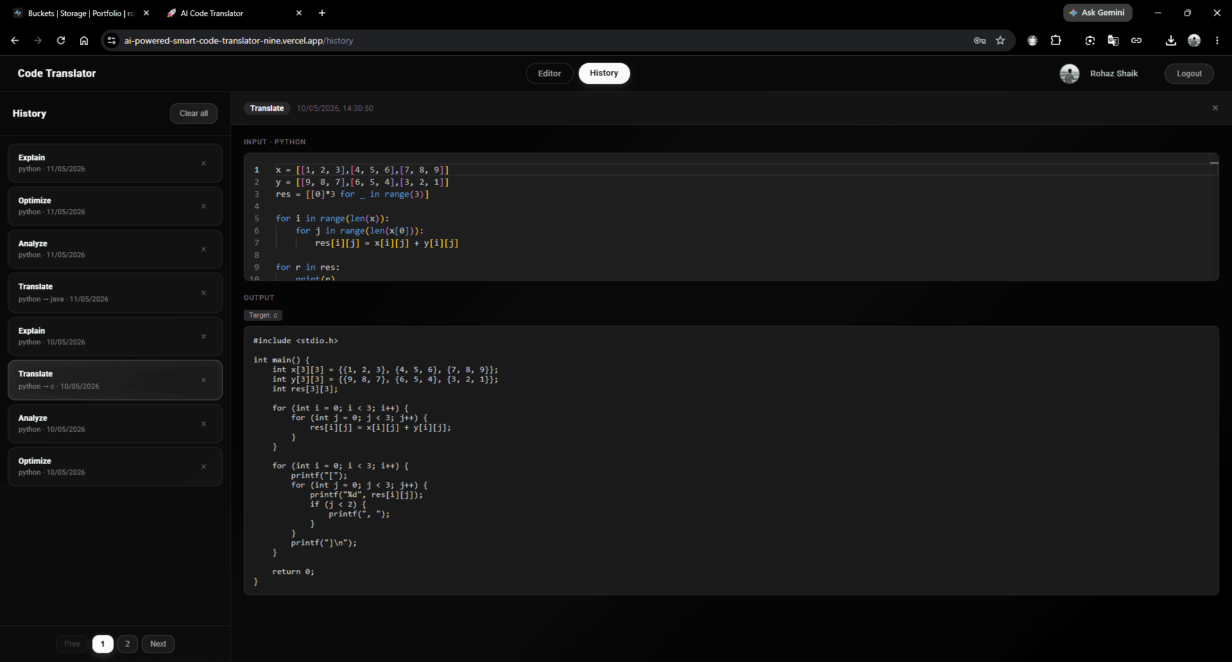Select the History tab
The height and width of the screenshot is (662, 1232).
pos(604,73)
